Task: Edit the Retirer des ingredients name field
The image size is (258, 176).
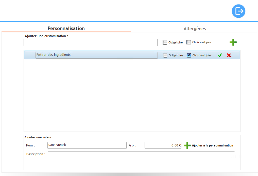Action: 96,55
